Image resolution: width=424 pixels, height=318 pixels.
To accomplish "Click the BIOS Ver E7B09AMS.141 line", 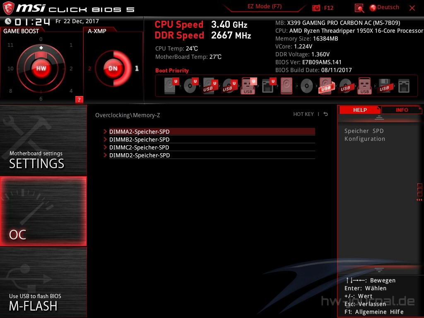I will tap(308, 62).
